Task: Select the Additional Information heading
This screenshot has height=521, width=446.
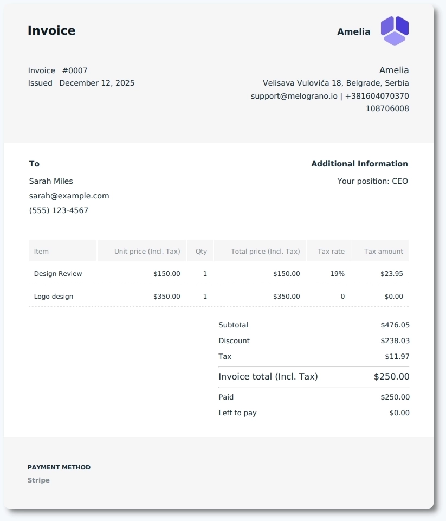Action: pos(359,164)
